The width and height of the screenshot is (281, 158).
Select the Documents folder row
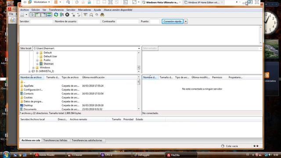click(x=78, y=109)
